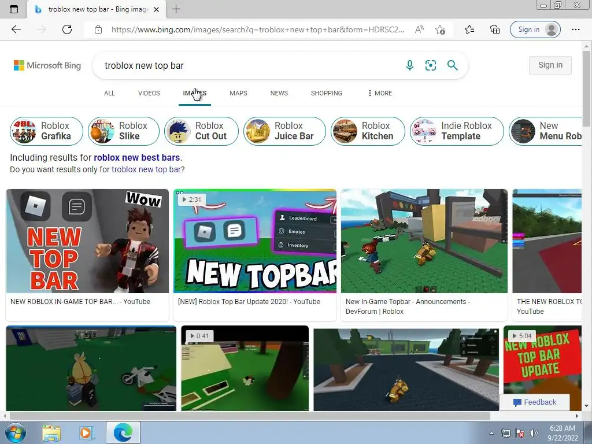
Task: Close the Bing images tab
Action: point(156,9)
